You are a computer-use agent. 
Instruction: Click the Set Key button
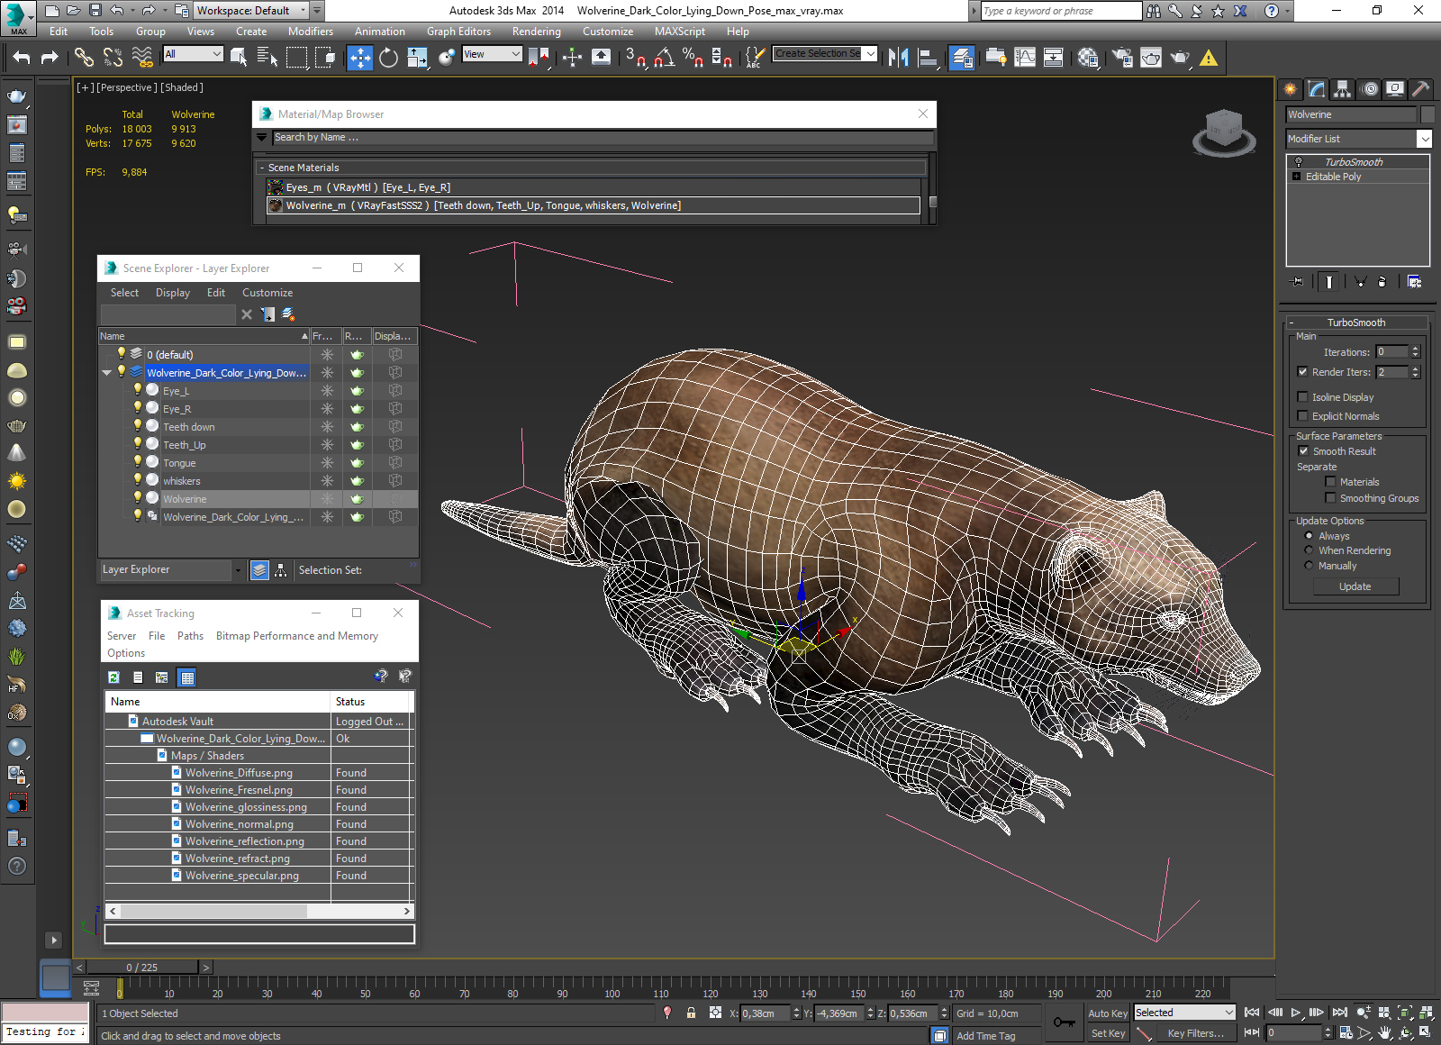(x=1108, y=1033)
